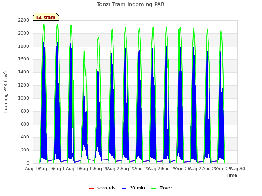Click the 2000 y-axis tick label

(x=24, y=33)
